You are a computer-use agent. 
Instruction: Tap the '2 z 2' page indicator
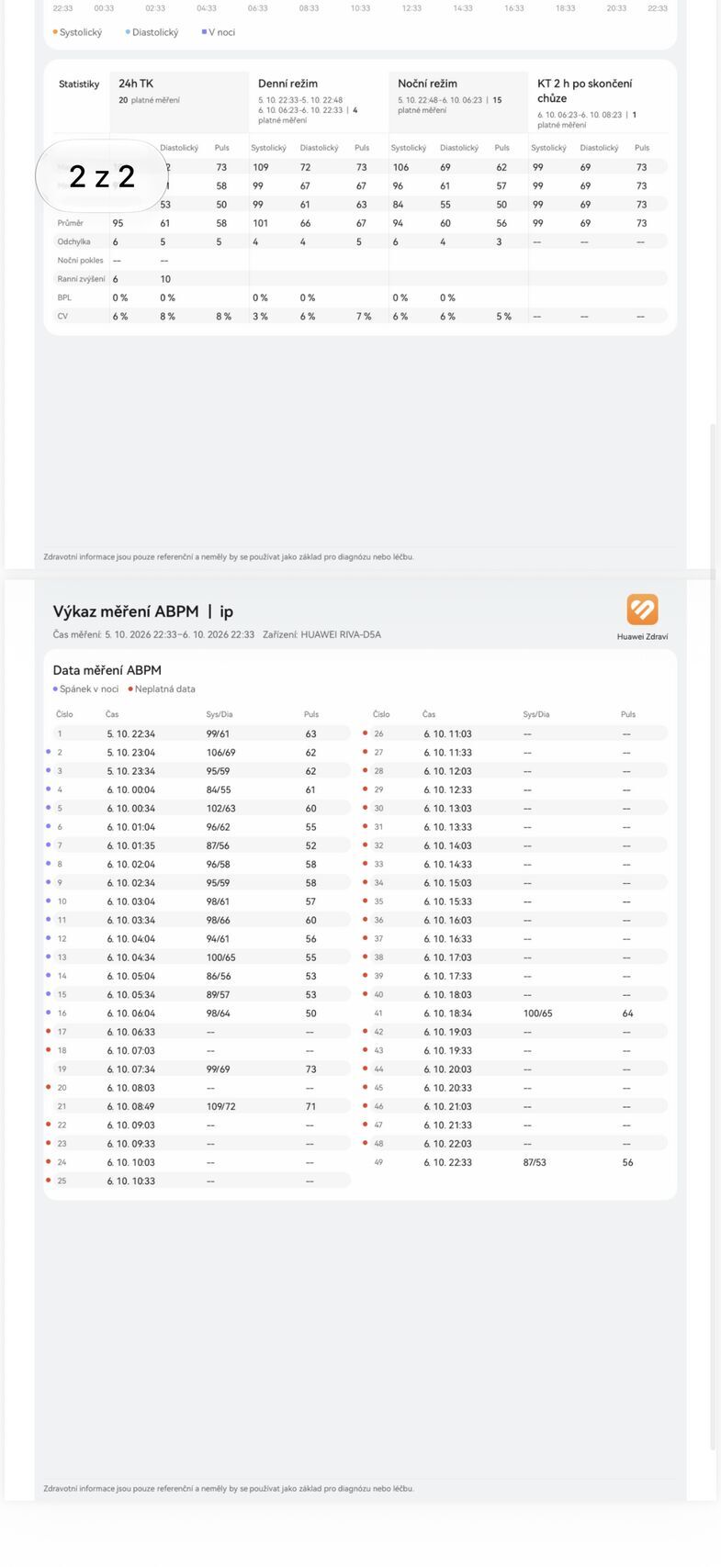102,176
